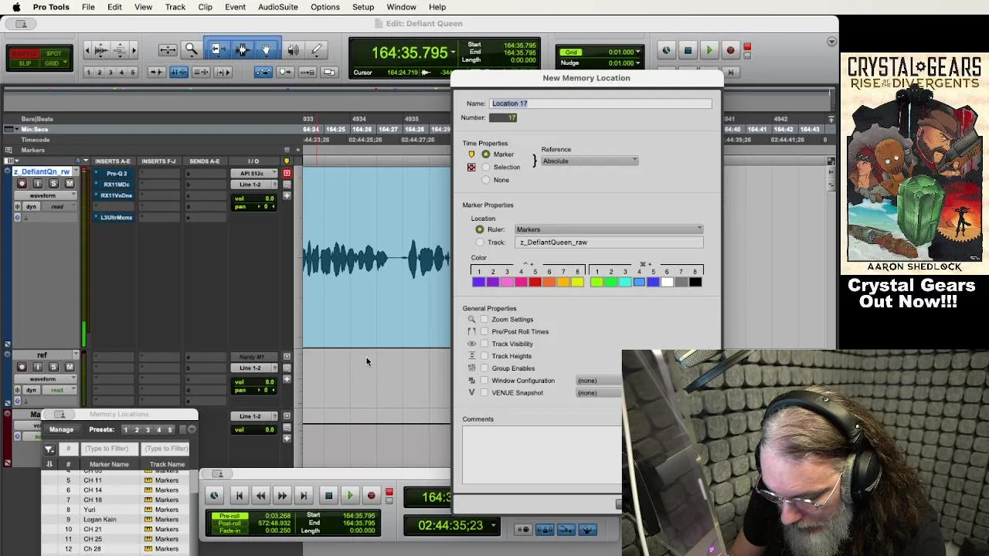Record-arm the z_DefiantQn_rw track
The image size is (989, 556).
tap(22, 184)
